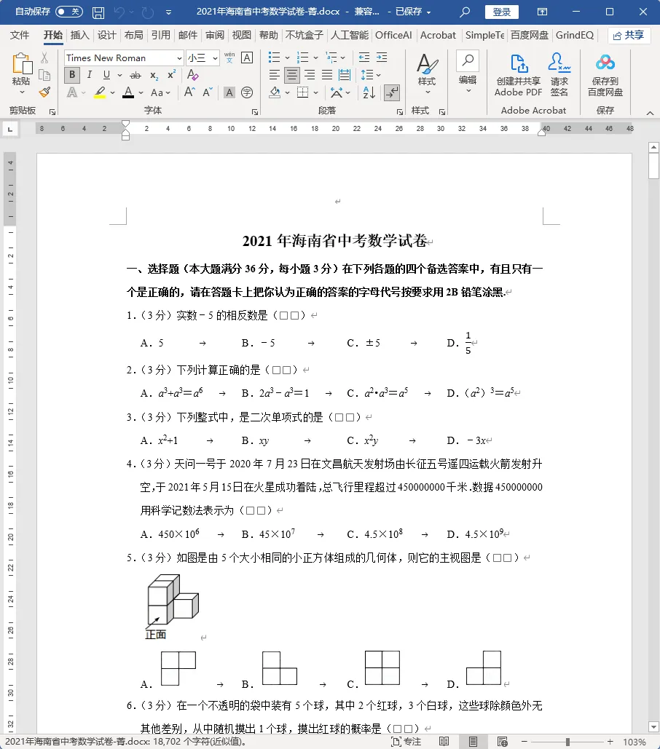Open the 格式刷 (Format Painter) icon
The image size is (660, 749).
(43, 92)
